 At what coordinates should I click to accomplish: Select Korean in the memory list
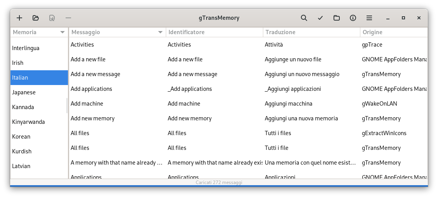pos(39,137)
